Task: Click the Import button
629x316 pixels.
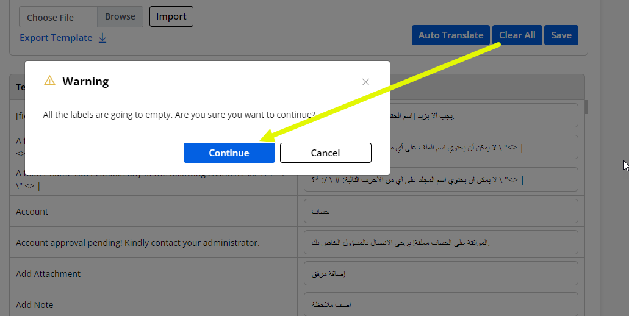Action: pos(171,16)
